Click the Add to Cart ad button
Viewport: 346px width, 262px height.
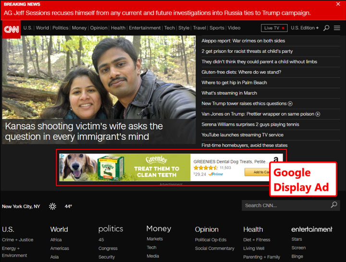257,172
